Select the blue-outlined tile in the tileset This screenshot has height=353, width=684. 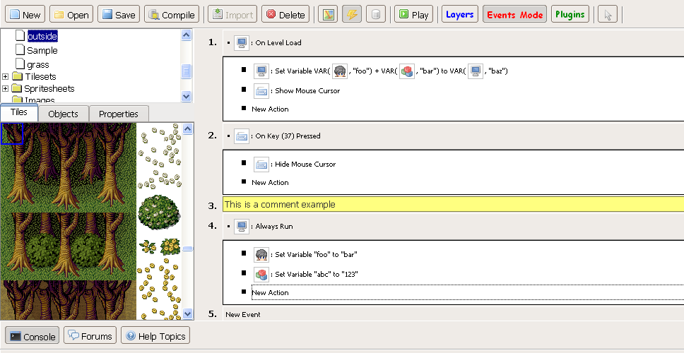tap(12, 133)
